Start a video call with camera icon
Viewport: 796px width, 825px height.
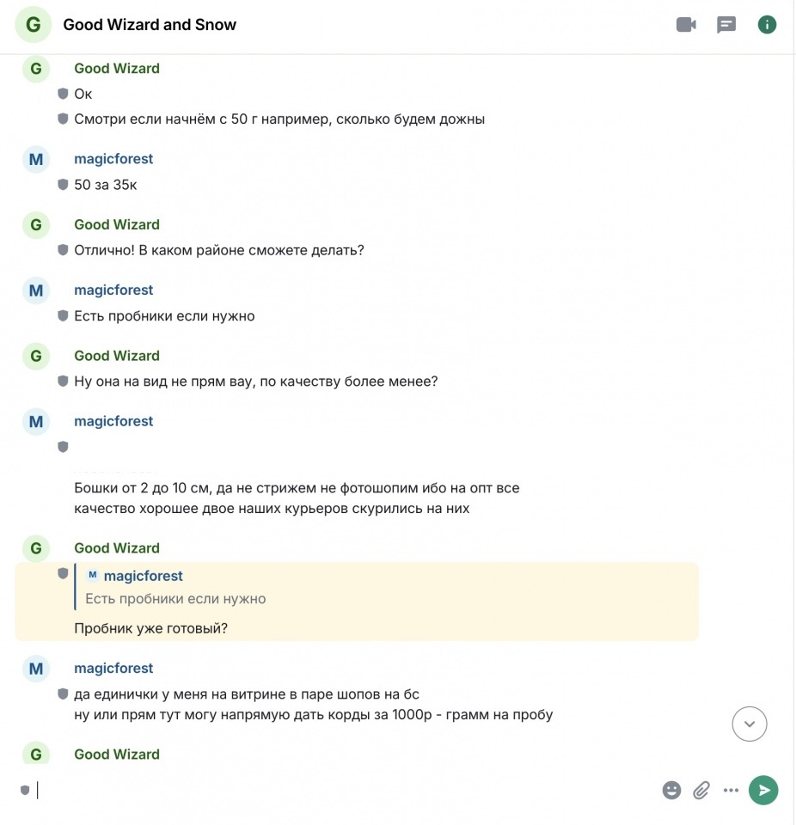(x=686, y=25)
